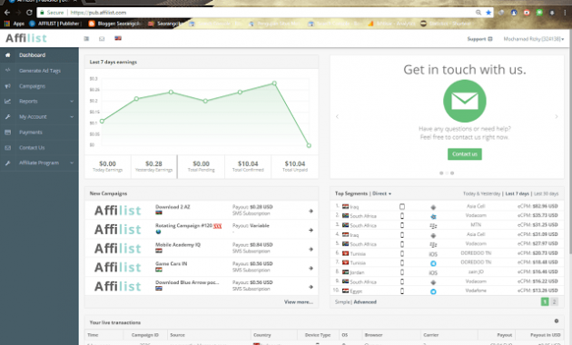Screen dimensions: 572x345
Task: Select the $0.28 Yesterday Earnings box
Action: [x=154, y=167]
